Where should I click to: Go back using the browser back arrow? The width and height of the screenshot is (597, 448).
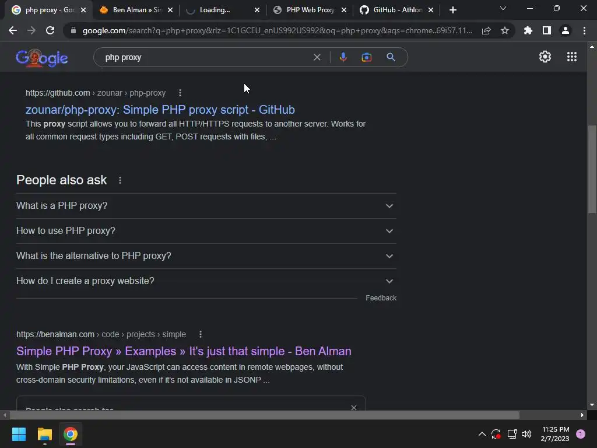click(13, 30)
